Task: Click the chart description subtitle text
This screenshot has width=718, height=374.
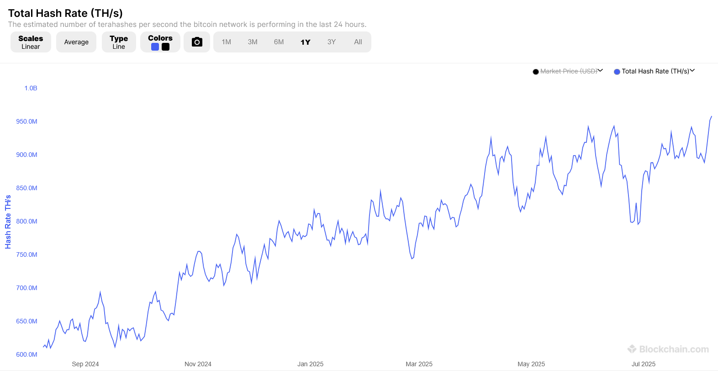Action: pyautogui.click(x=187, y=25)
